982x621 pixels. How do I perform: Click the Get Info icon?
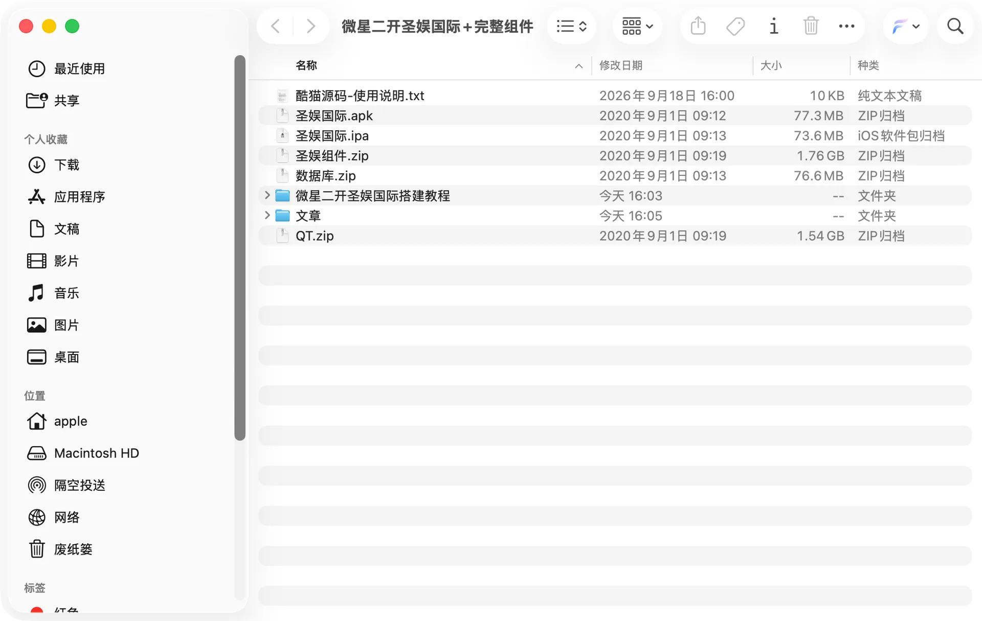tap(774, 26)
